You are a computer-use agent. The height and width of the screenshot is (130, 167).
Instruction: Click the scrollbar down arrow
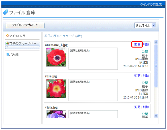156,116
